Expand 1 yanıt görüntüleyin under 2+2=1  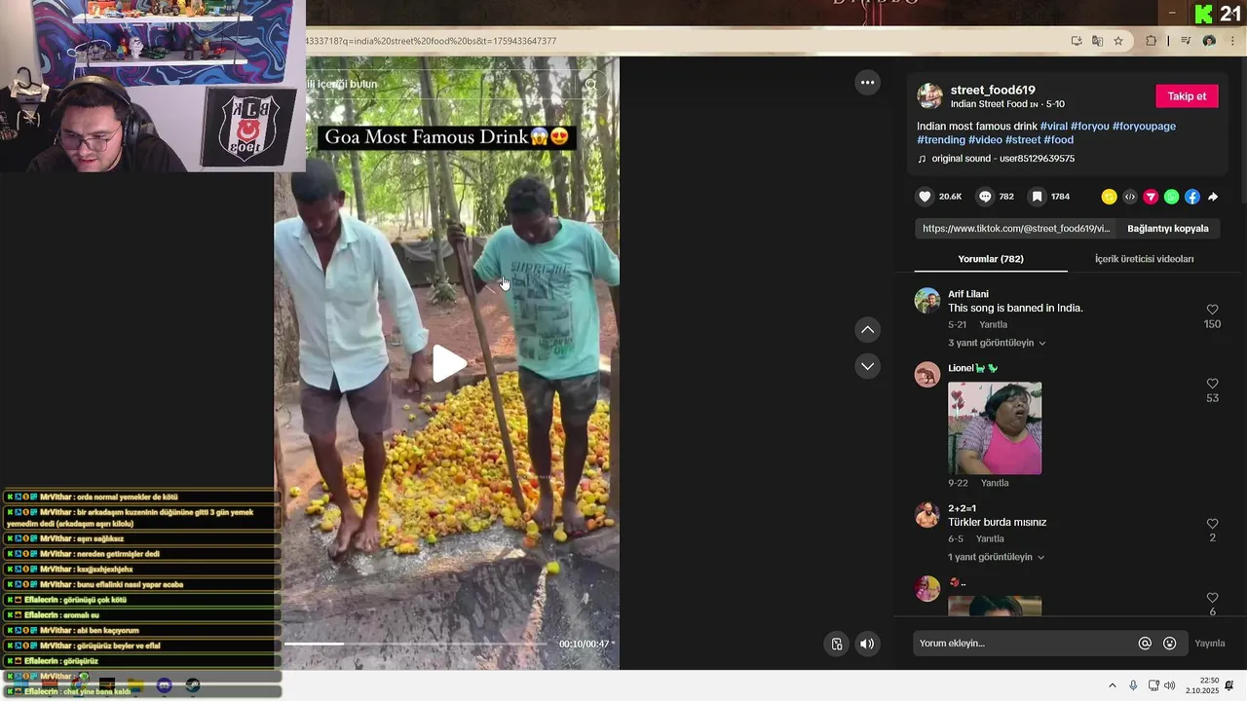coord(997,557)
